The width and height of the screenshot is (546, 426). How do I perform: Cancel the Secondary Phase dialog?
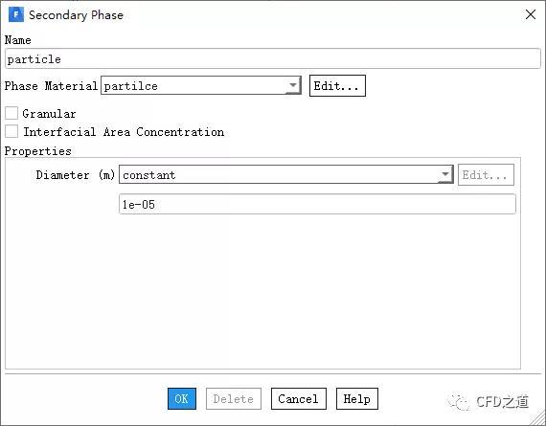[299, 398]
